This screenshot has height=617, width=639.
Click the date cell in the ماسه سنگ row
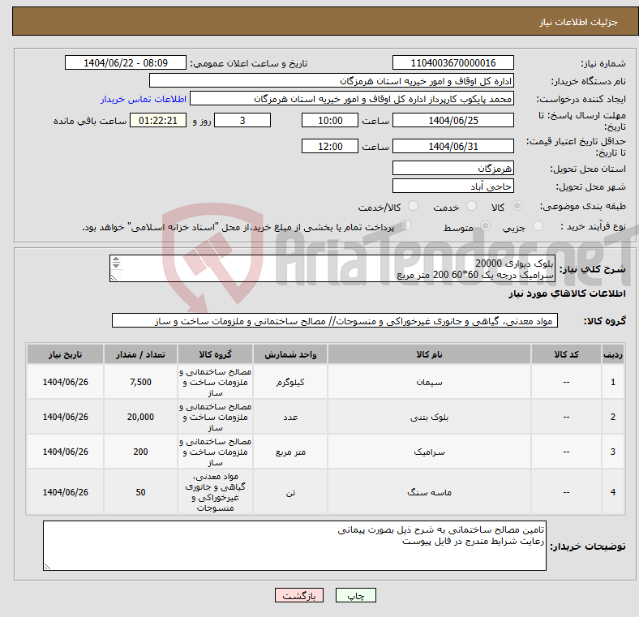(x=65, y=492)
